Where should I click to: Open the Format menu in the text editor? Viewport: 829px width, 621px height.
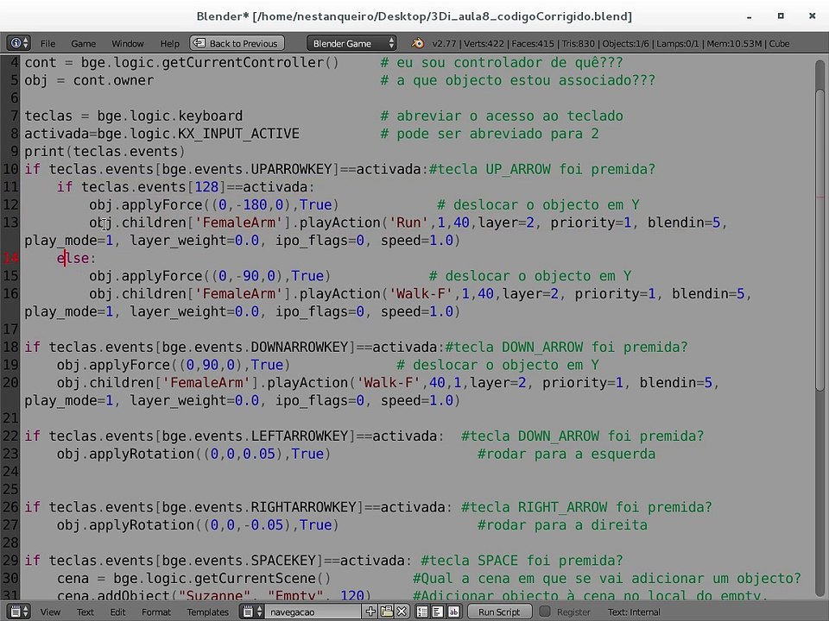click(x=156, y=612)
